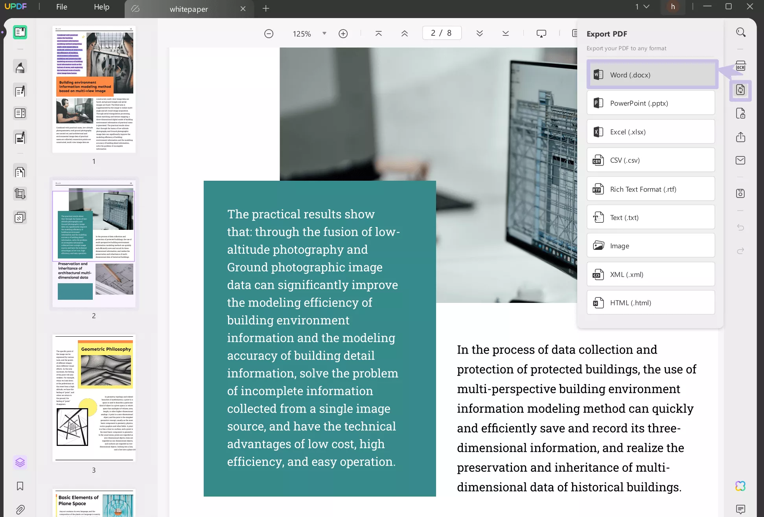Open the user account avatar h

(673, 7)
